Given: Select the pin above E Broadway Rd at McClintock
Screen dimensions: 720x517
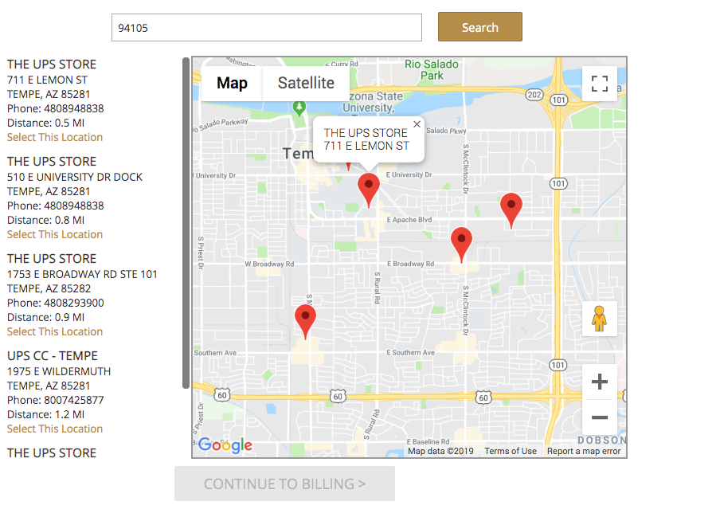Looking at the screenshot, I should coord(461,245).
